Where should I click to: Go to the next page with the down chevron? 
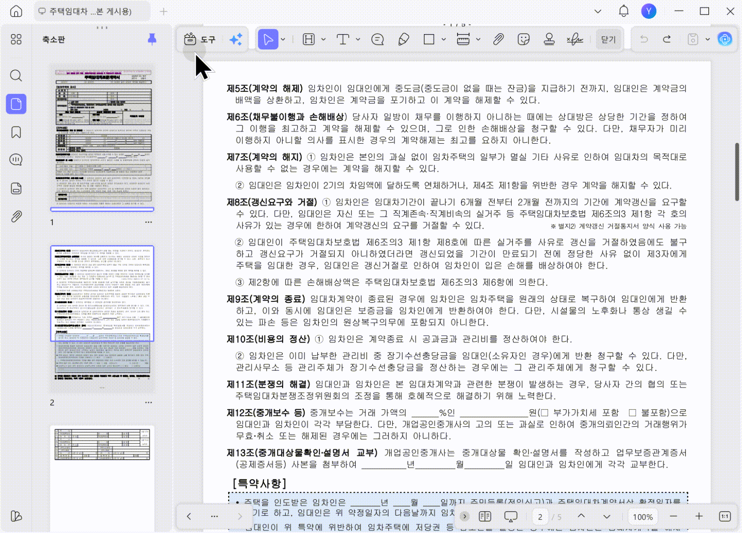[x=607, y=516]
